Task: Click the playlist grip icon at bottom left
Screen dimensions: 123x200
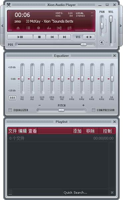Action: click(x=10, y=192)
